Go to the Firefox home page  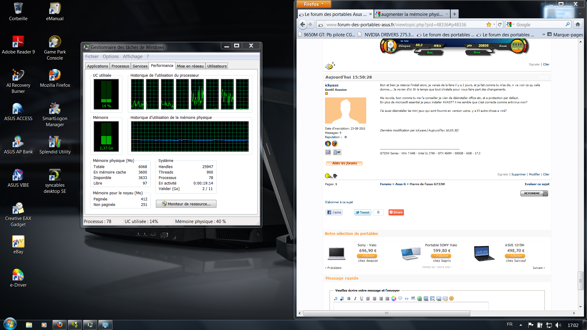click(578, 24)
